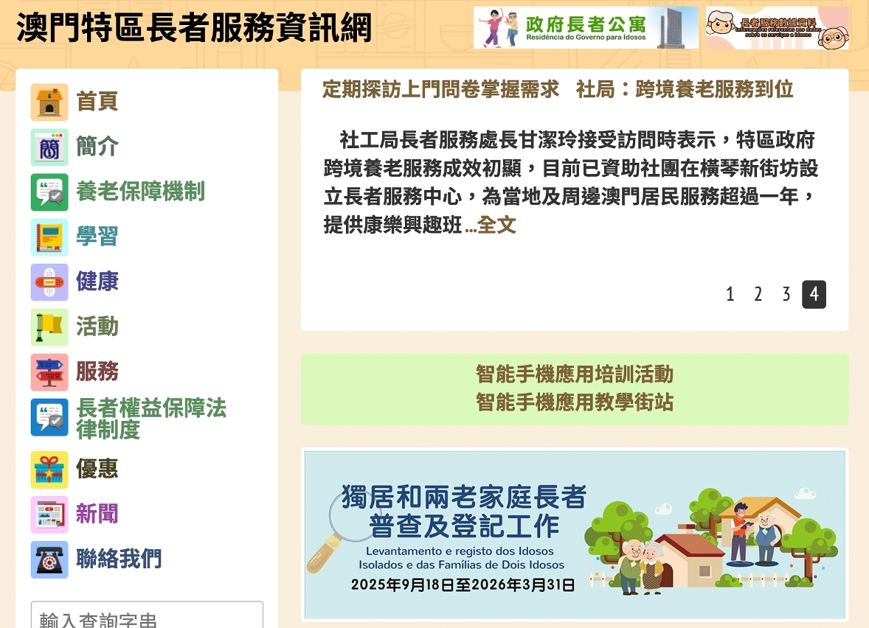This screenshot has width=869, height=628.
Task: Open the 全文 link to read full article
Action: point(497,226)
